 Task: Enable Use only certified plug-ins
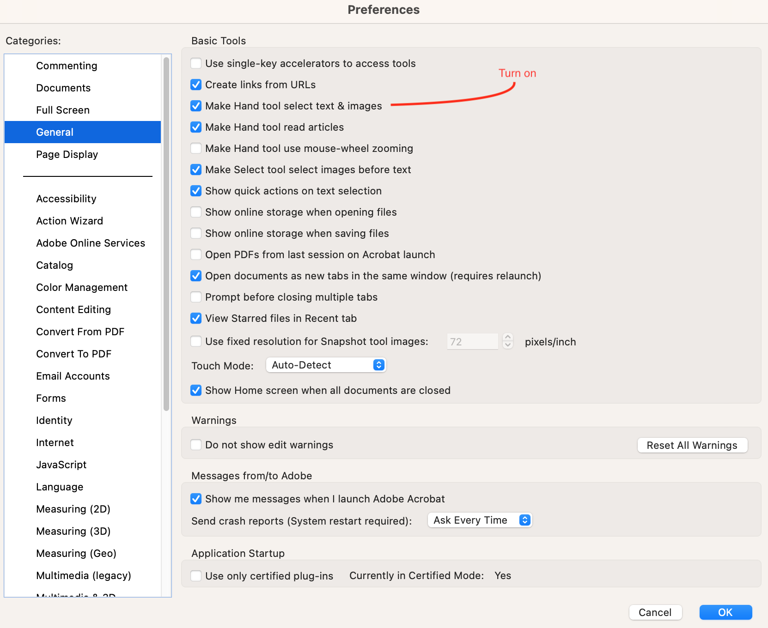196,575
